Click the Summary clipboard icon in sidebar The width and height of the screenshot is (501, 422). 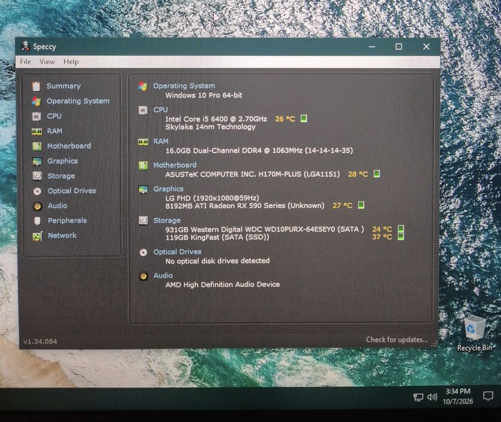pos(36,86)
